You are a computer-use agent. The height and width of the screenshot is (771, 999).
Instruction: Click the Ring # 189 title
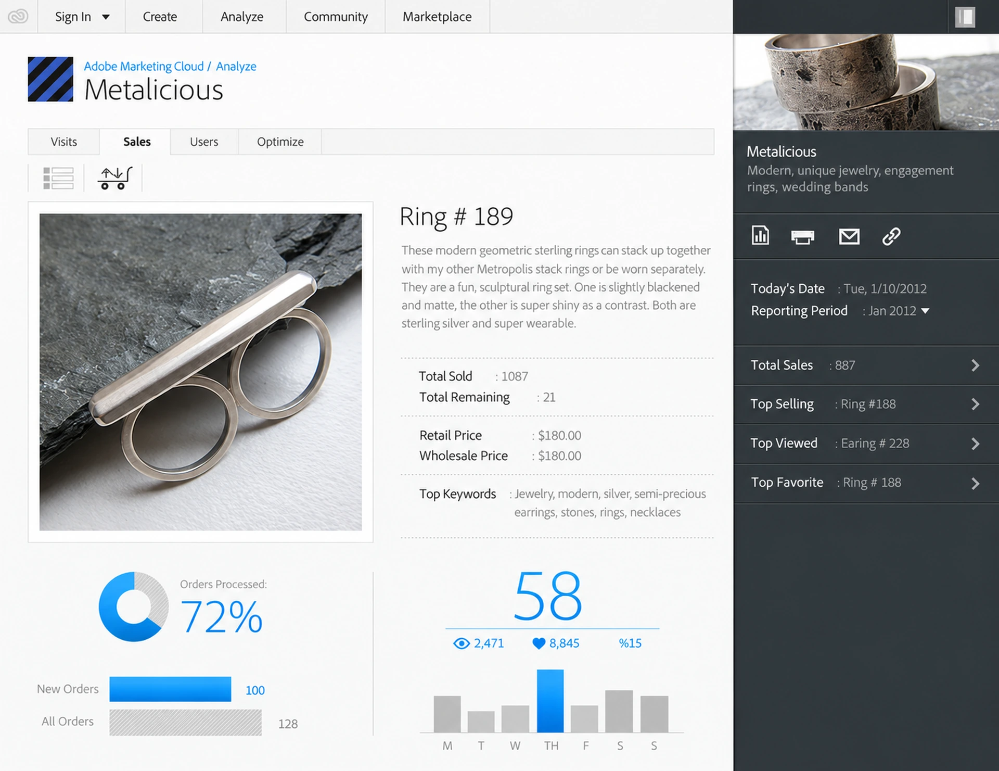coord(456,217)
